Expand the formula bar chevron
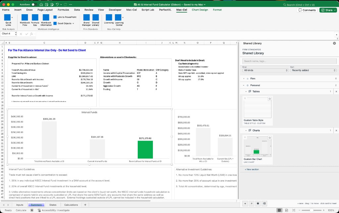 coord(336,34)
